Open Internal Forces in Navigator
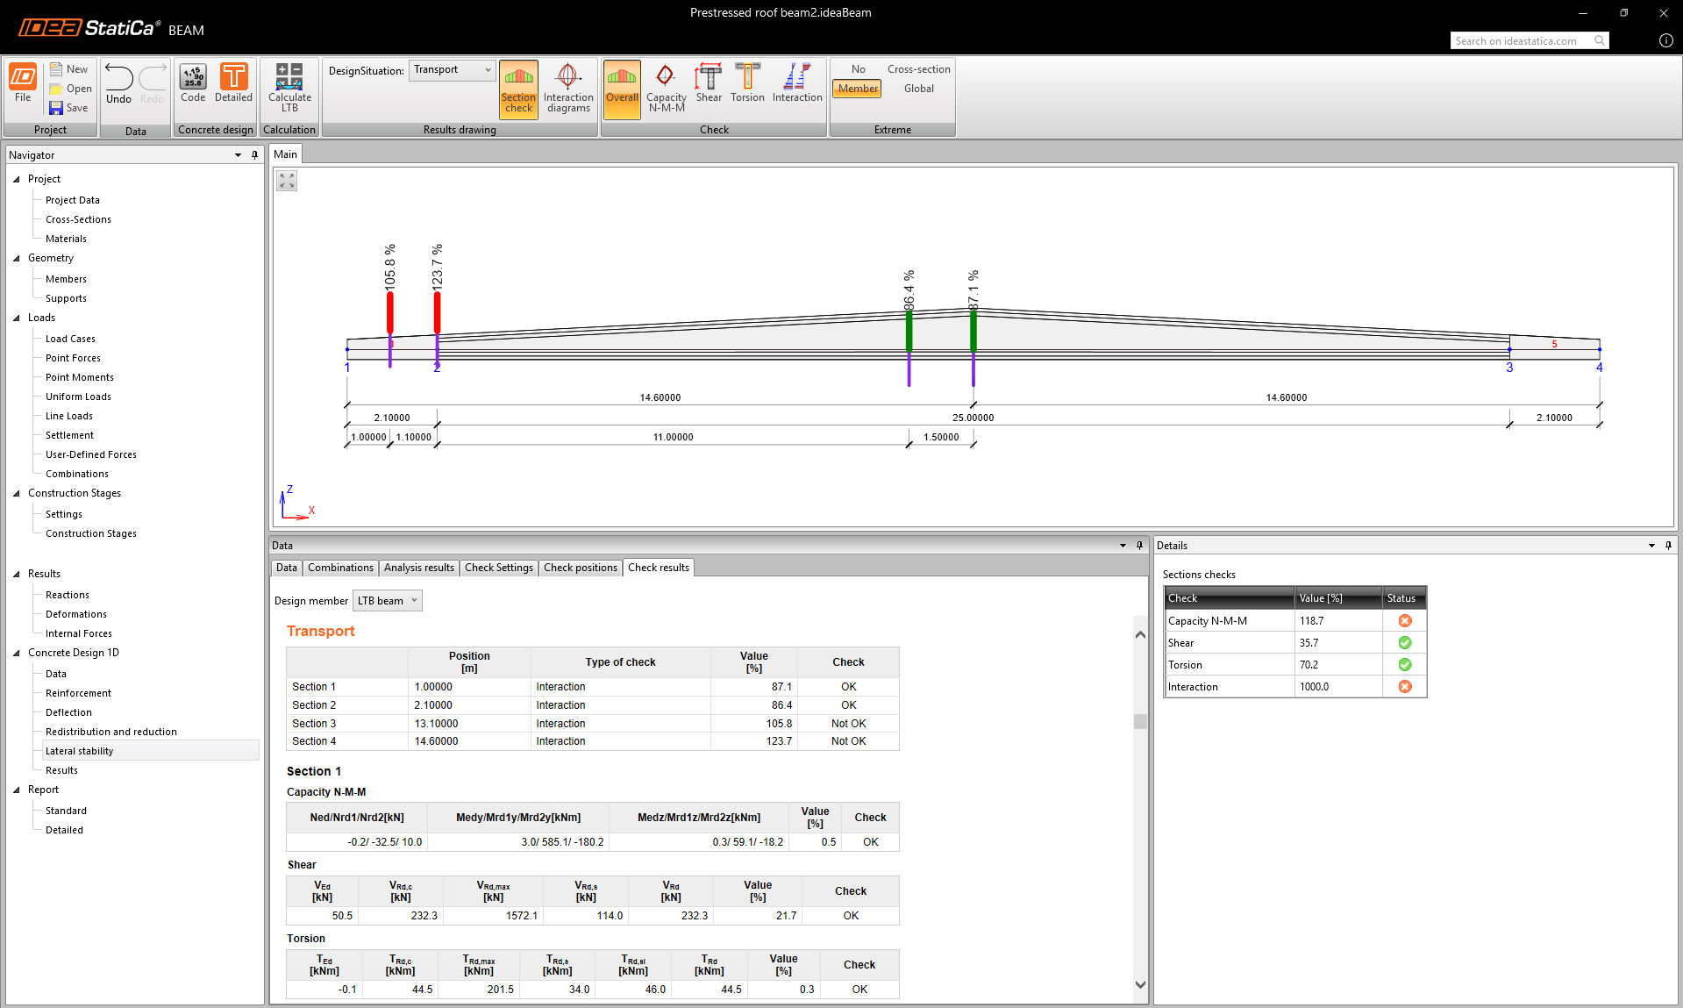This screenshot has width=1683, height=1008. pos(79,633)
